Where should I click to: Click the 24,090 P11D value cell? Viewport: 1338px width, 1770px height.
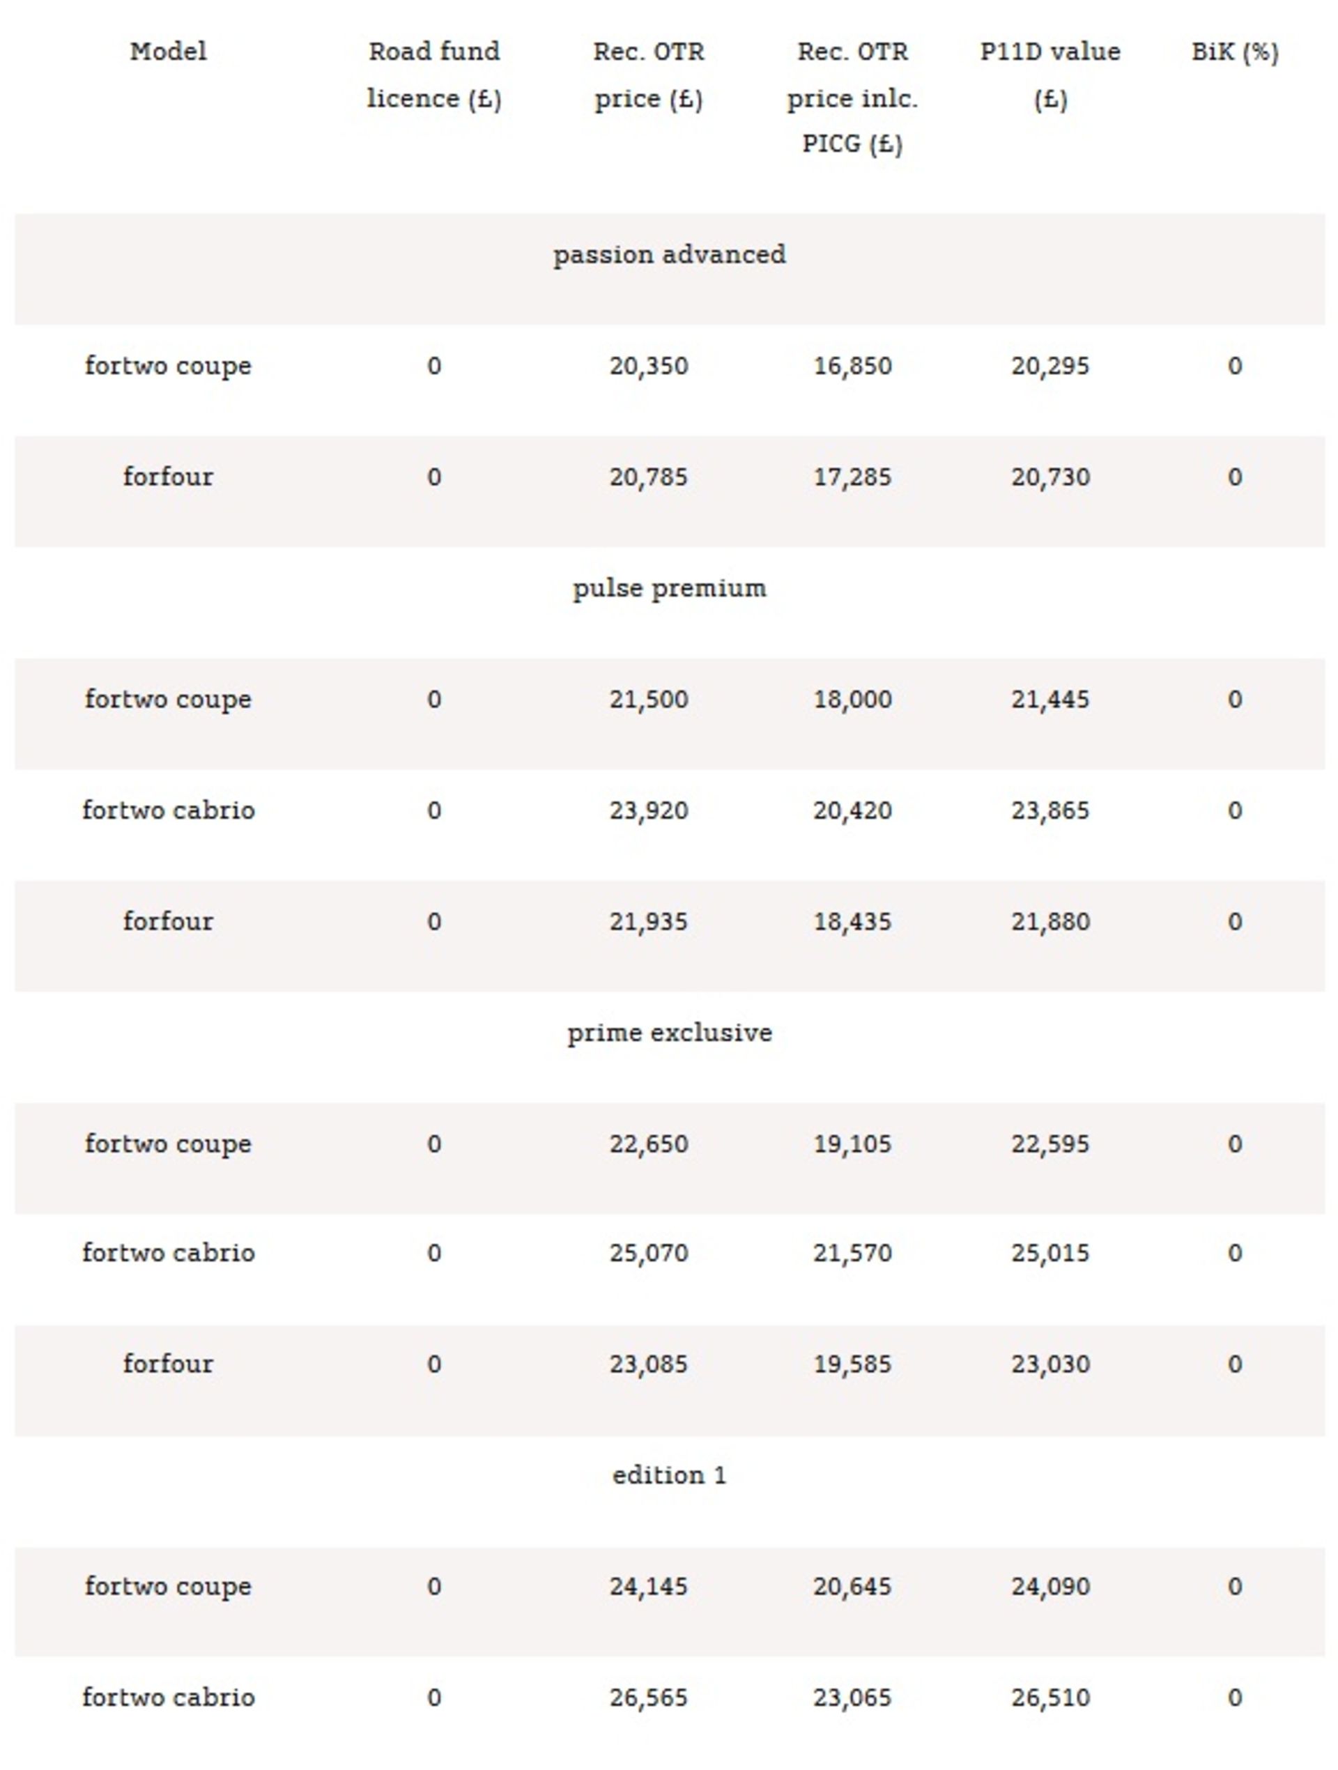[x=1050, y=1586]
